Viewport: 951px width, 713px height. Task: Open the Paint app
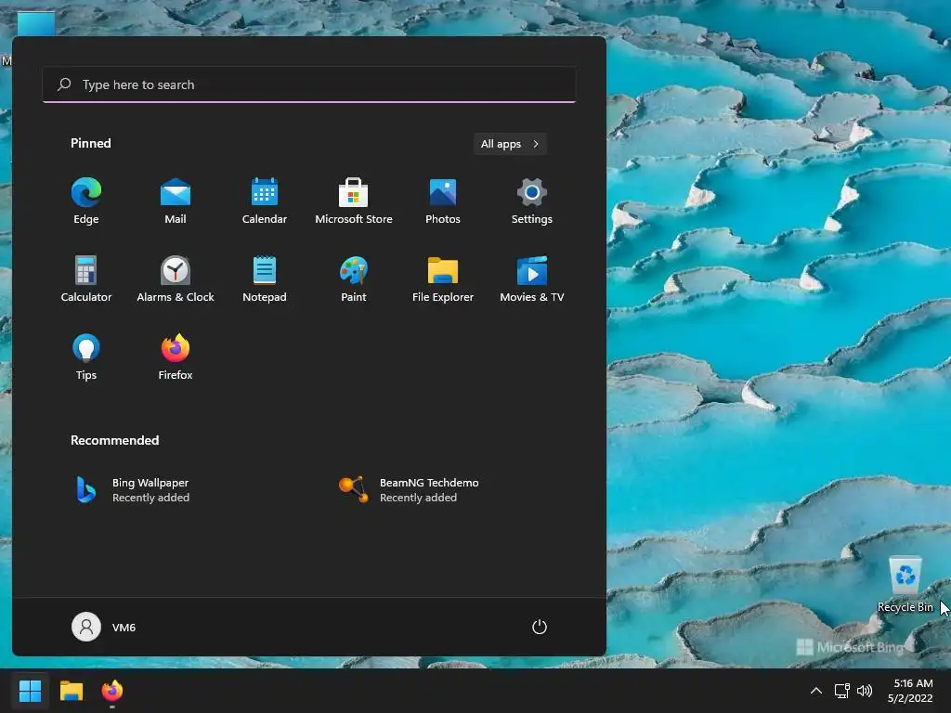(354, 279)
